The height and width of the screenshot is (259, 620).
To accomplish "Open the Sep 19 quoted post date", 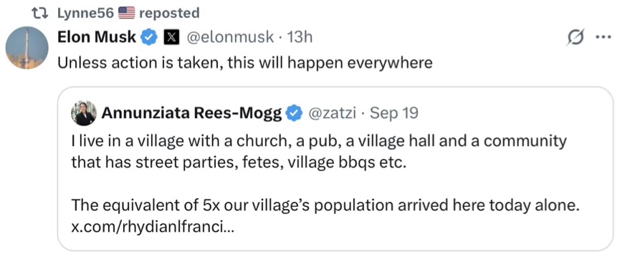I will point(394,114).
